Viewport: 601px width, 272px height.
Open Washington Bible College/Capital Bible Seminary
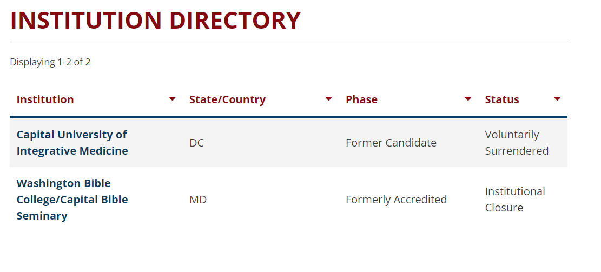pos(72,200)
